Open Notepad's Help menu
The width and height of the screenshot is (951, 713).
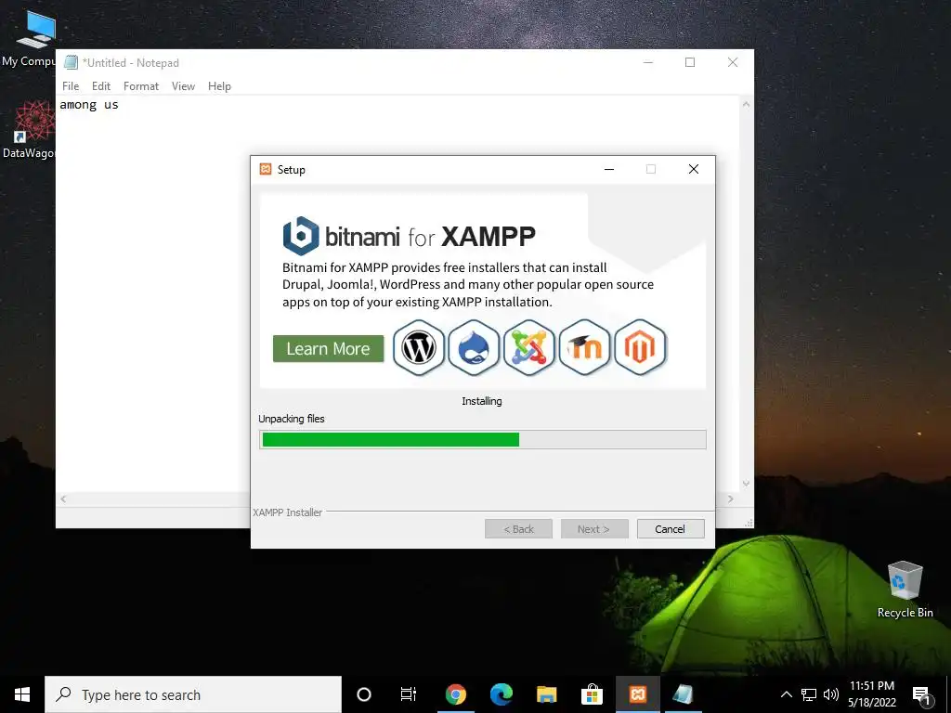[x=219, y=86]
